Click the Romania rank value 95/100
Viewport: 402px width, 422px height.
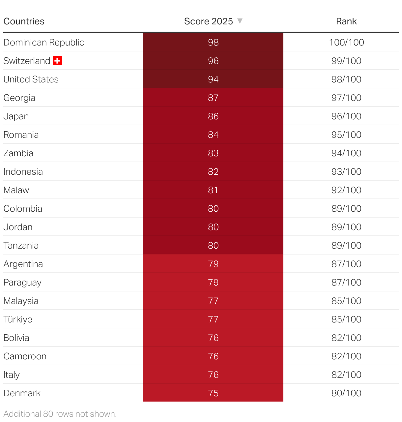(x=346, y=135)
